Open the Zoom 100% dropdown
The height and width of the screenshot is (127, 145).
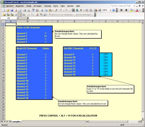point(110,10)
